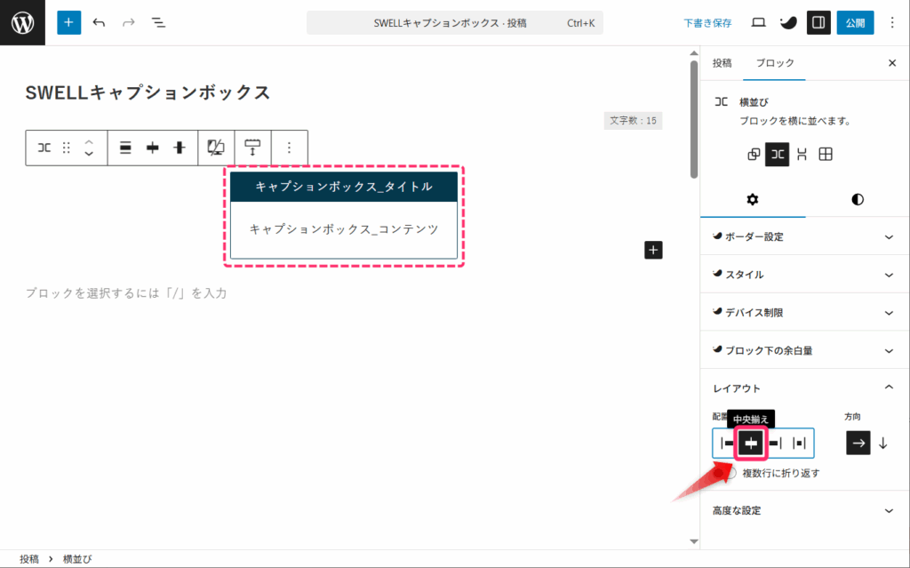Expand the 高度な設定 panel
The image size is (910, 568).
804,510
